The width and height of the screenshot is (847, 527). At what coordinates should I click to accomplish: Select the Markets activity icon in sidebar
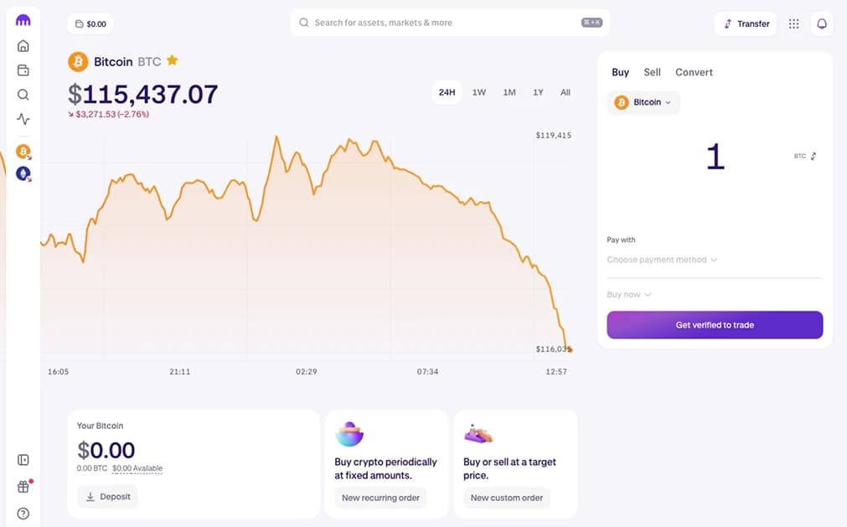point(23,119)
